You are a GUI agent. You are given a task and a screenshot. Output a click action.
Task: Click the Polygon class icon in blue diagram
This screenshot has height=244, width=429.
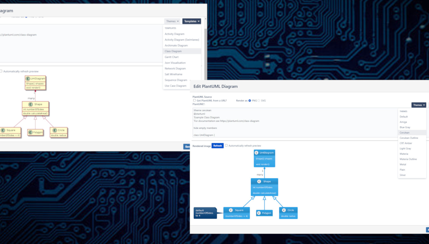click(x=259, y=213)
